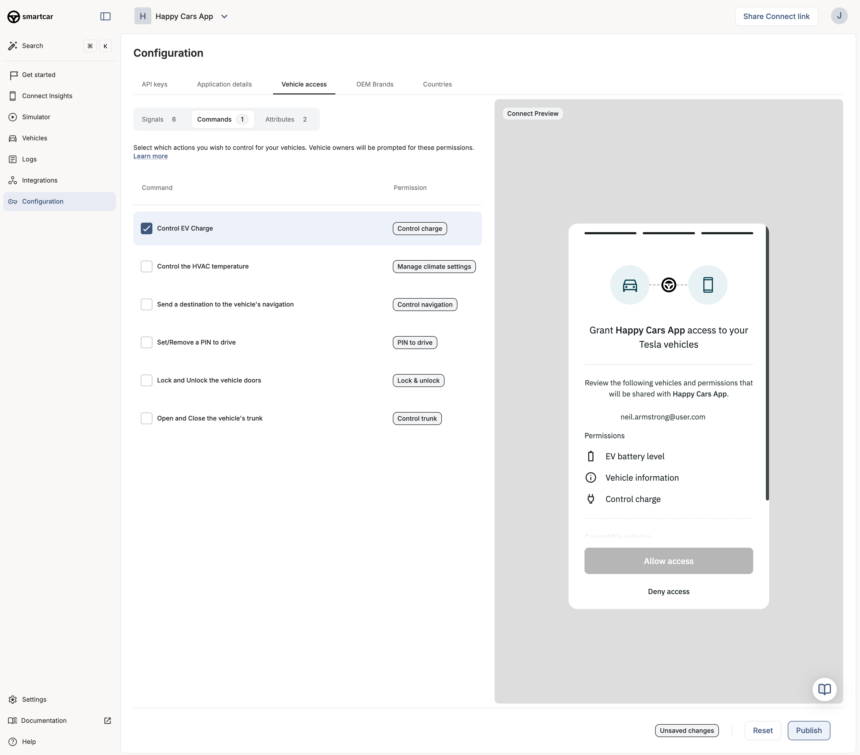The image size is (860, 755).
Task: Click the smartcar steering wheel logo
Action: tap(13, 16)
